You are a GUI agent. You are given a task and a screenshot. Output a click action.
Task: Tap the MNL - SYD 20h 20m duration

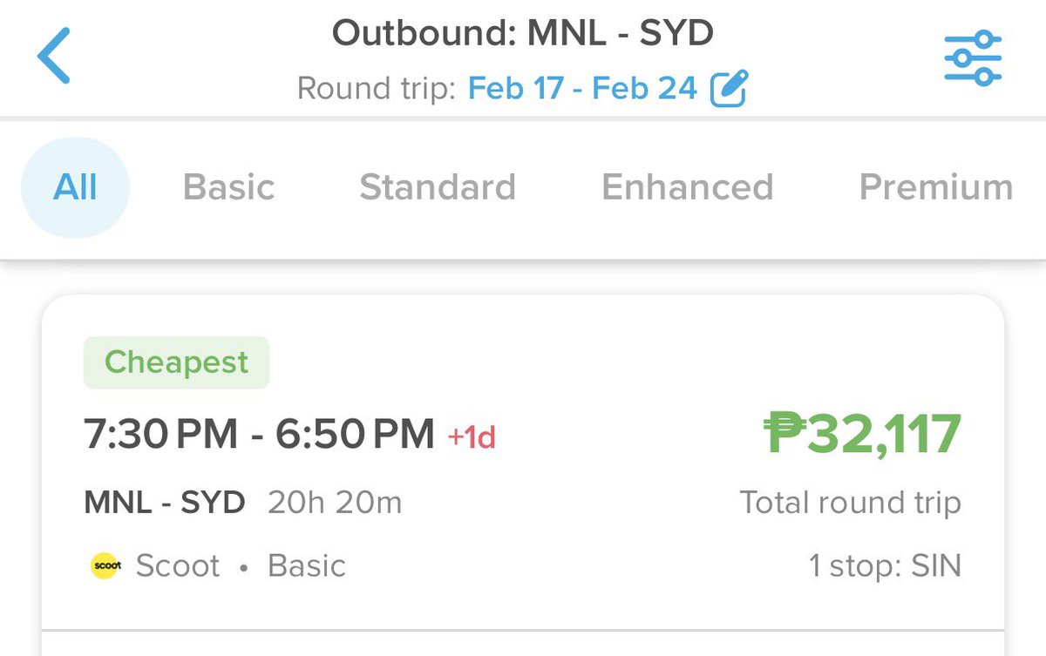[243, 503]
